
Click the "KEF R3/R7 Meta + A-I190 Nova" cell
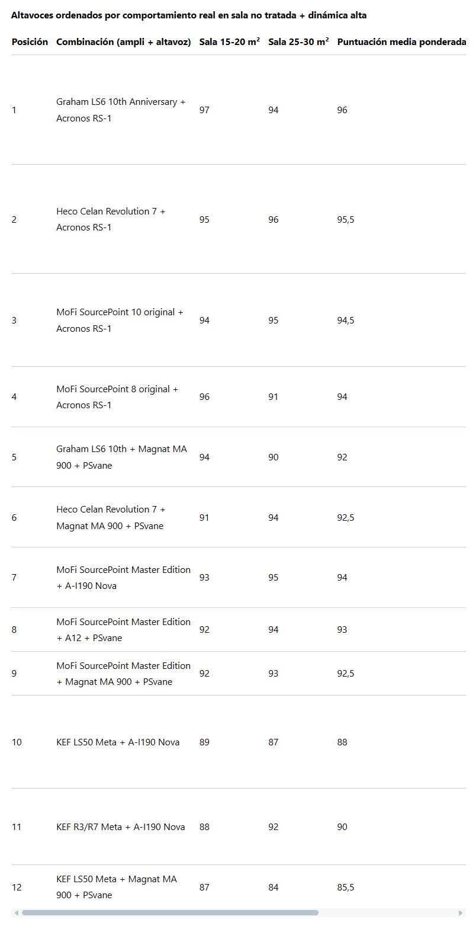(x=120, y=827)
